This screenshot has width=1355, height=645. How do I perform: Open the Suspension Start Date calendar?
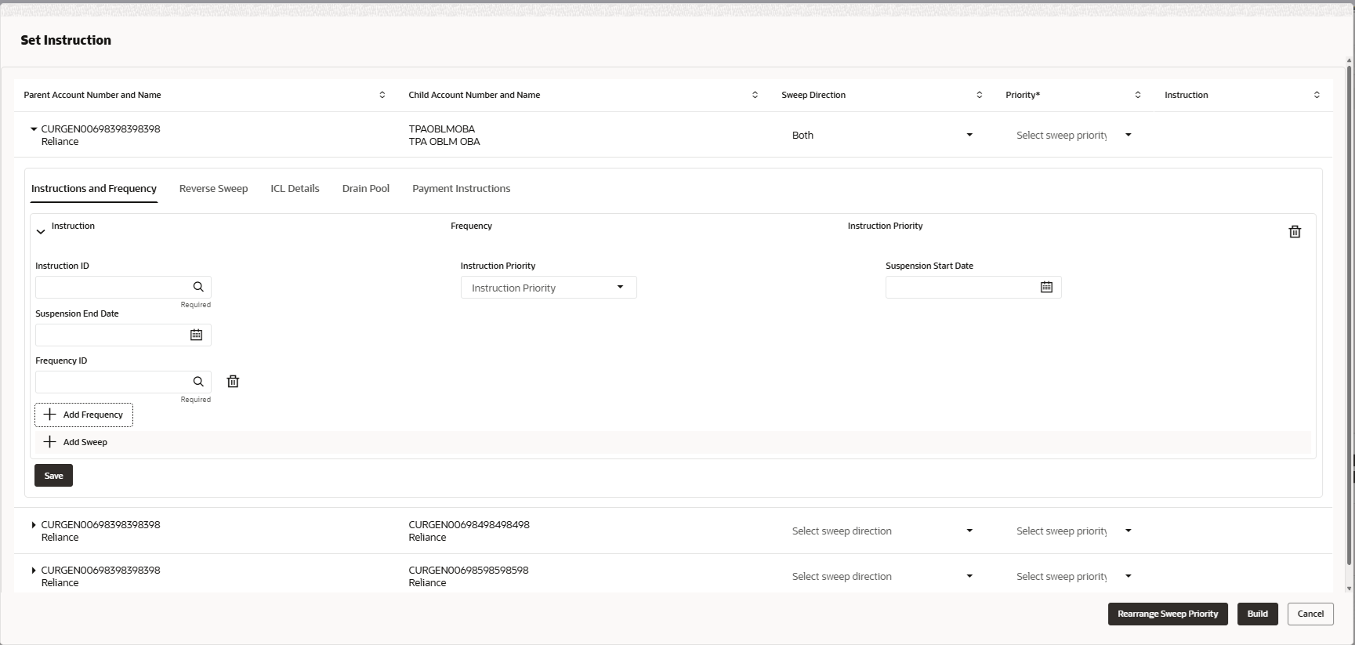tap(1046, 287)
